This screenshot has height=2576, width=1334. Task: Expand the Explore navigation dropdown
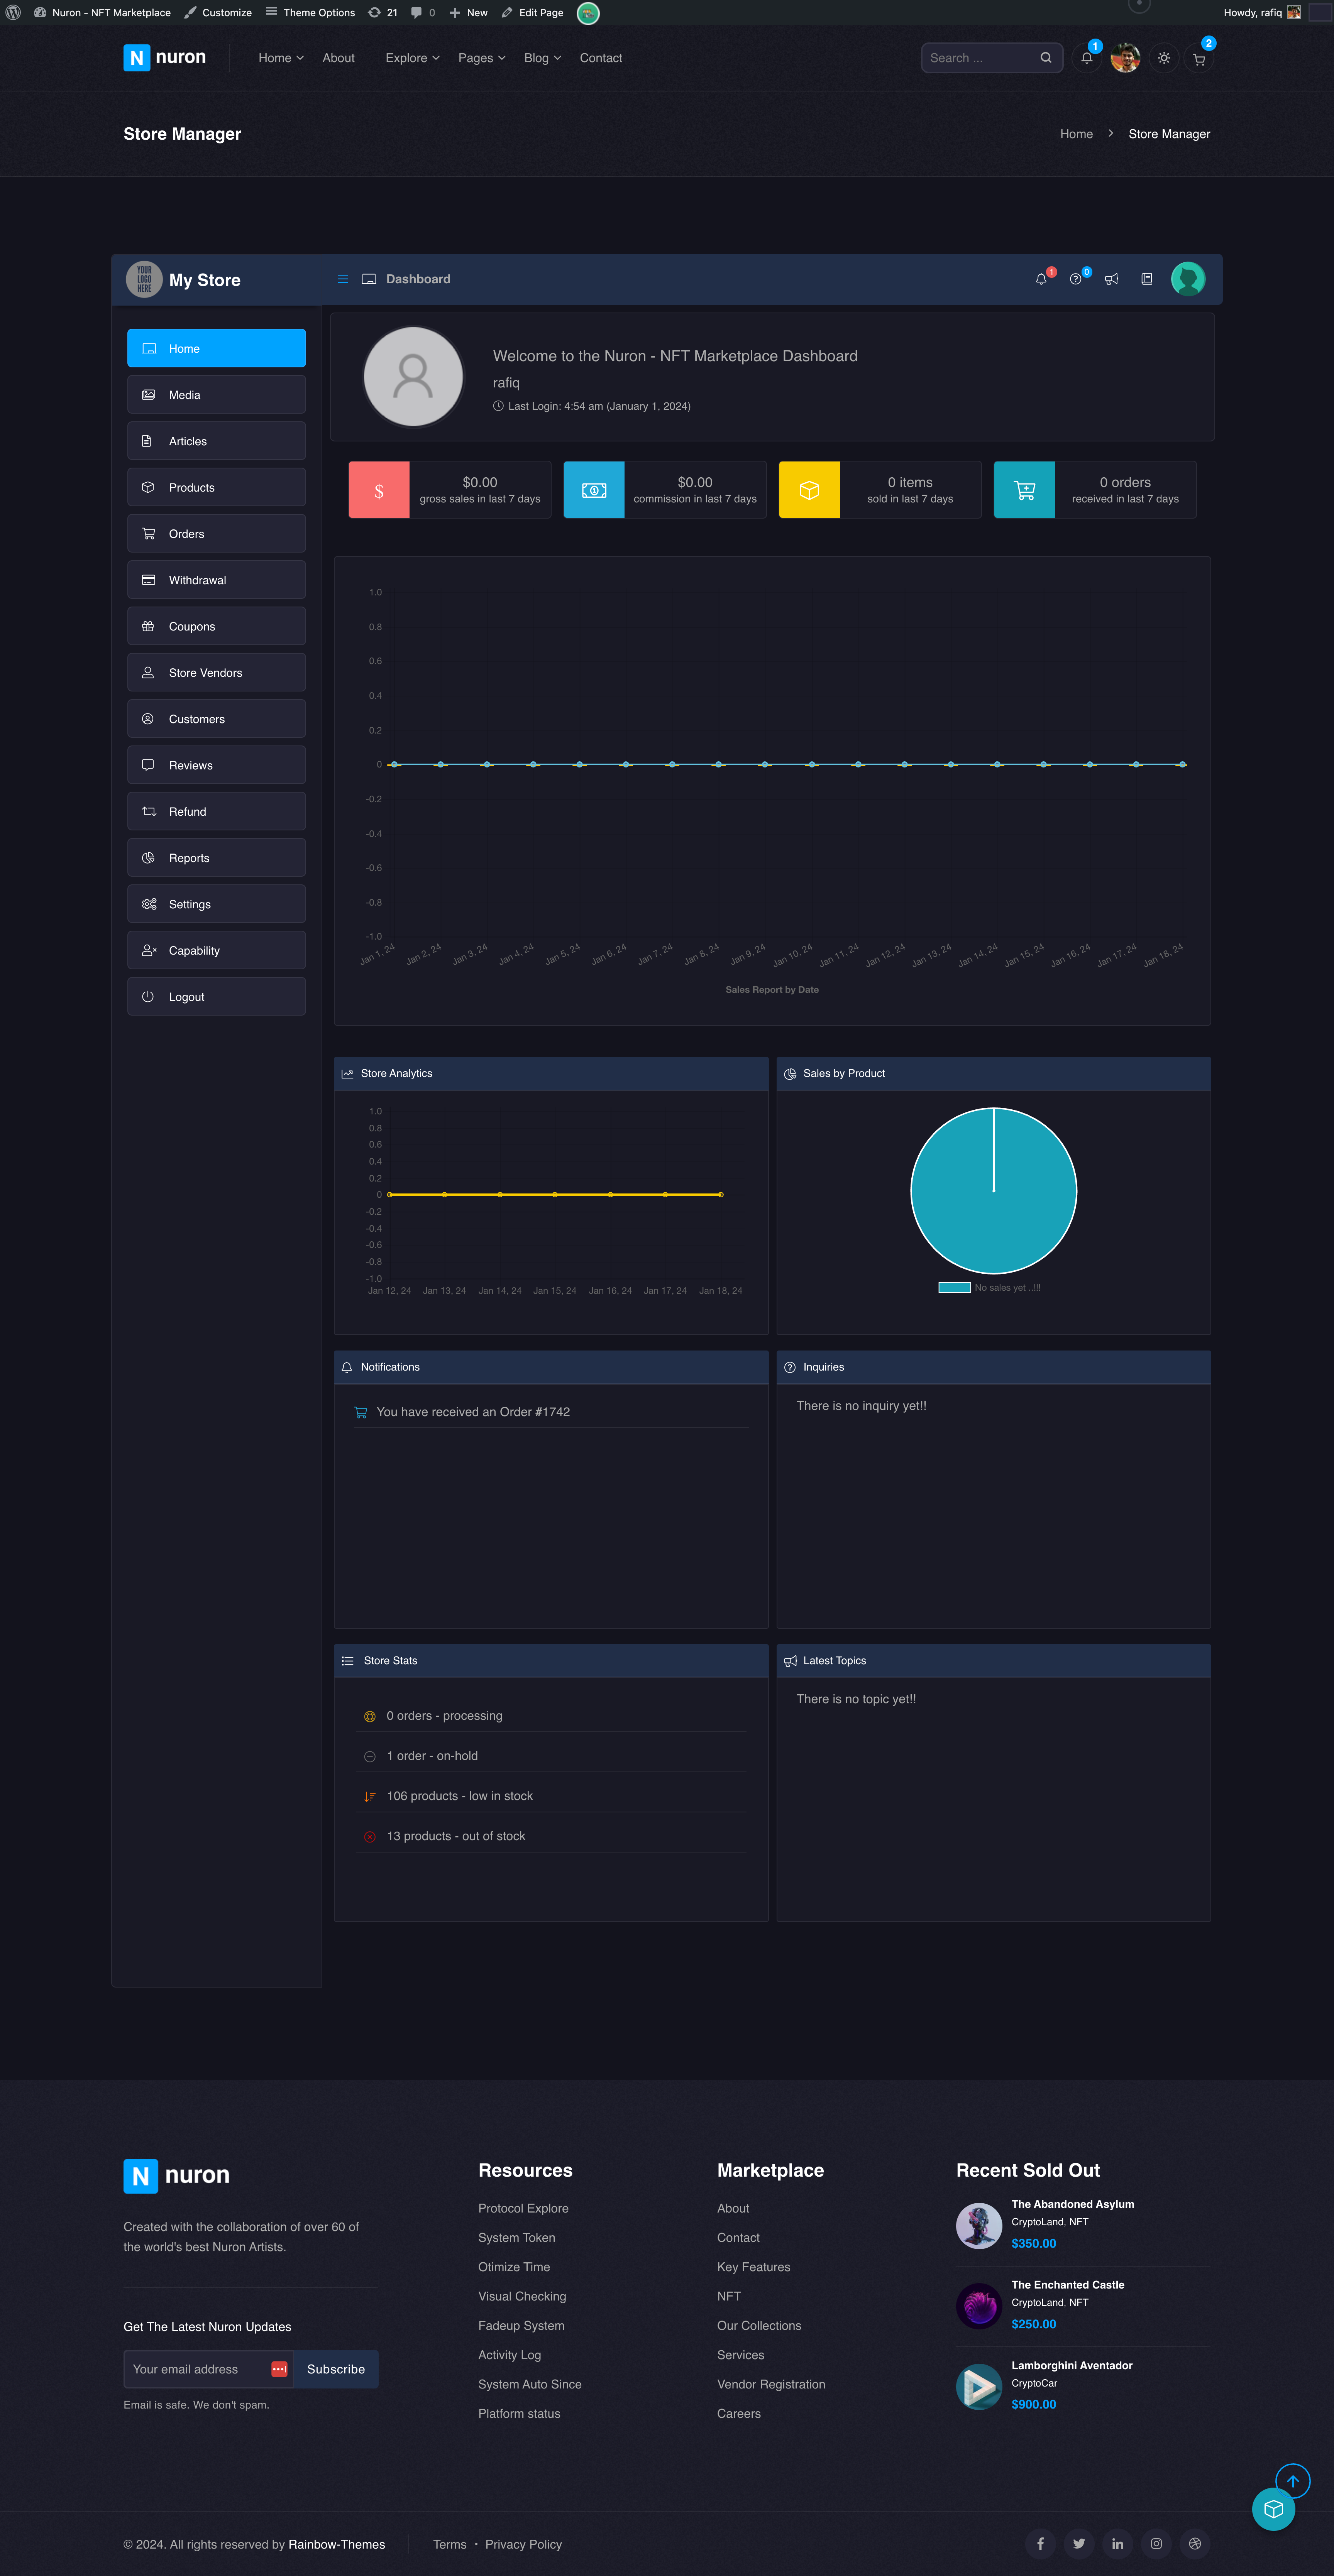[413, 58]
